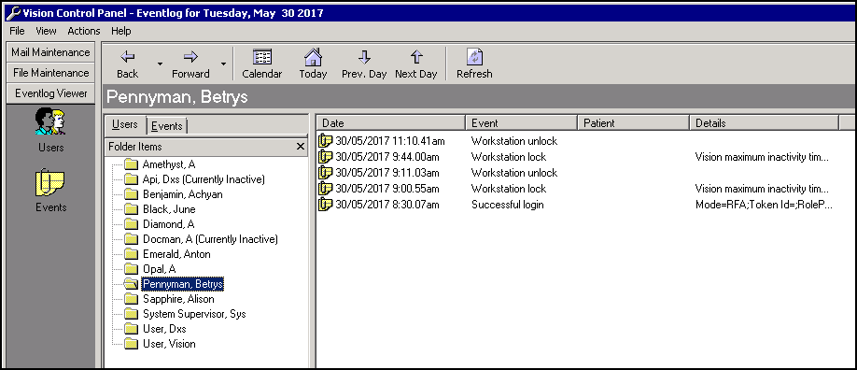This screenshot has height=370, width=857.
Task: Select the Sapphire, Alison user folder
Action: 178,299
